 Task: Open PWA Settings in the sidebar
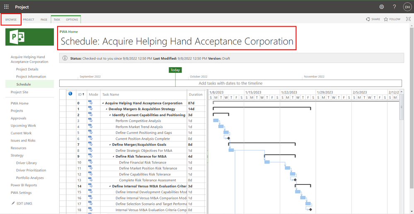21,192
